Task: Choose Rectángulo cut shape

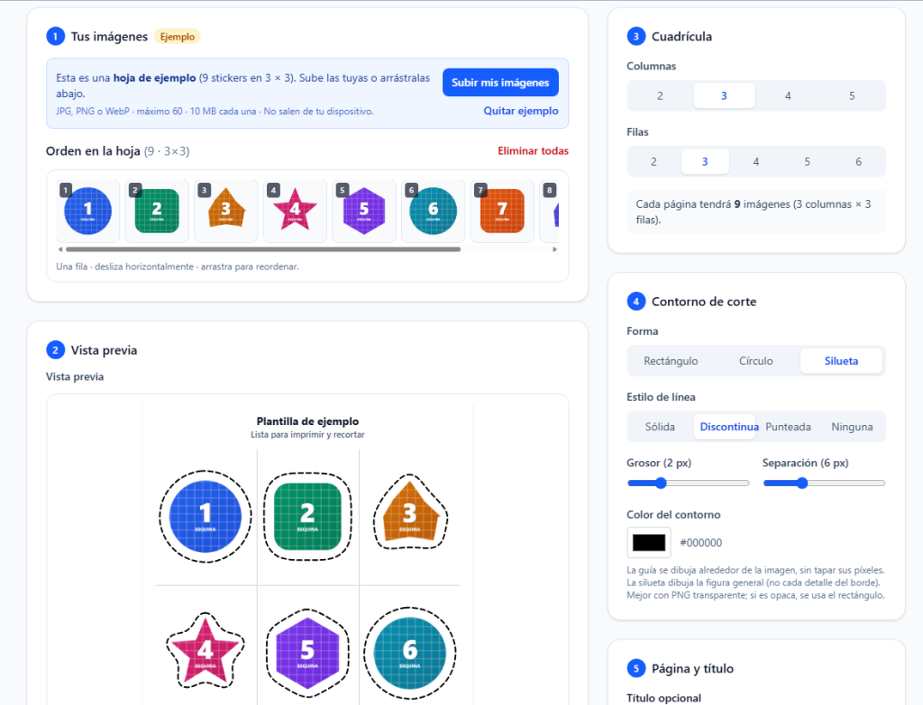Action: (x=671, y=361)
